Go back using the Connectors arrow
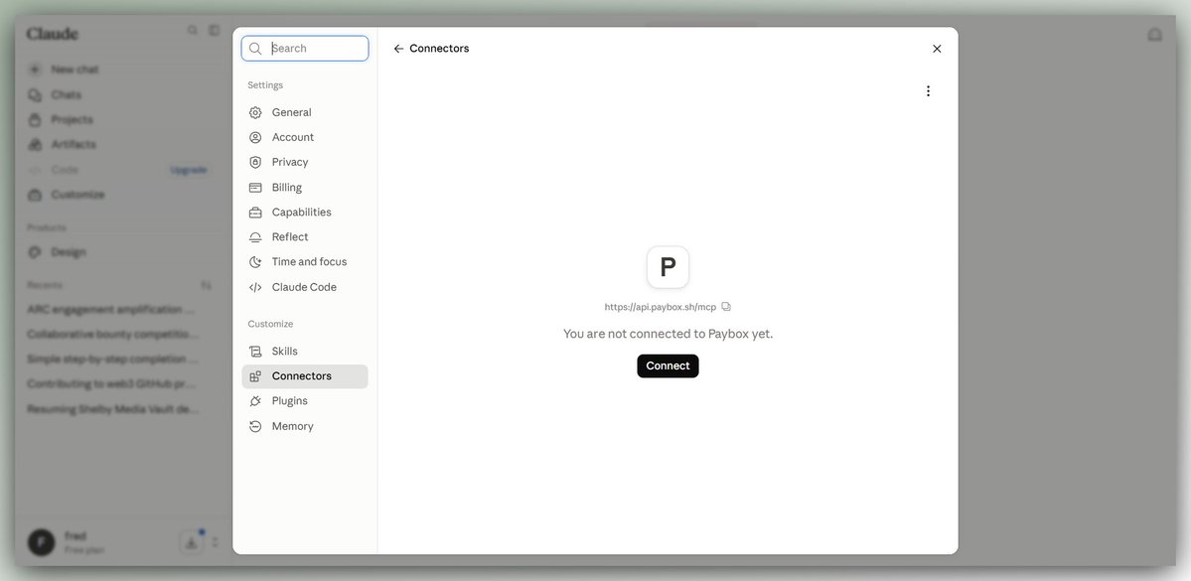Screen dimensions: 1191x581 (x=398, y=49)
